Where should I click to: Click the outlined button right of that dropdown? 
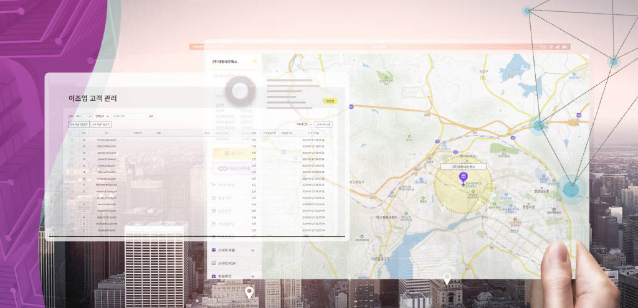point(323,124)
